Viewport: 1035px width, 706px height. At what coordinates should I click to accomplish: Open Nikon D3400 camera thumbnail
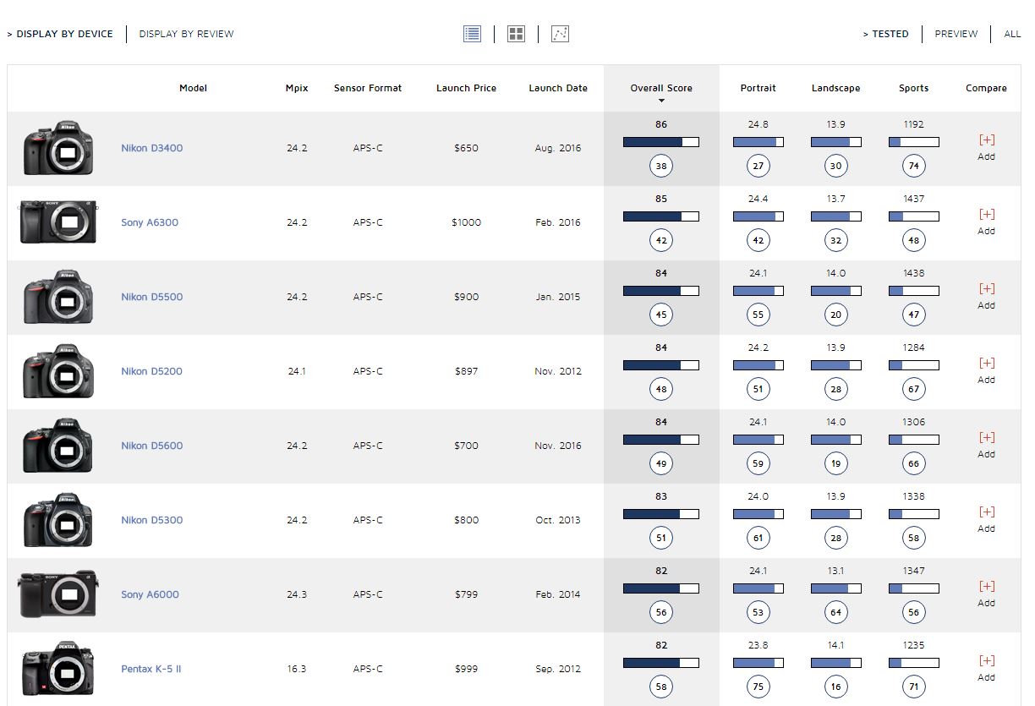[58, 148]
